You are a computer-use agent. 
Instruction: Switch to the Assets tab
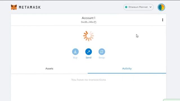coord(49,68)
